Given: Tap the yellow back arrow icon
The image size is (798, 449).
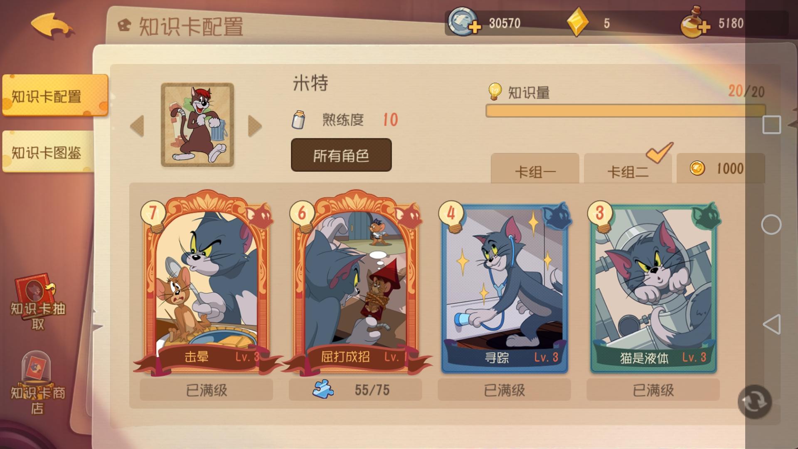Looking at the screenshot, I should [x=53, y=26].
